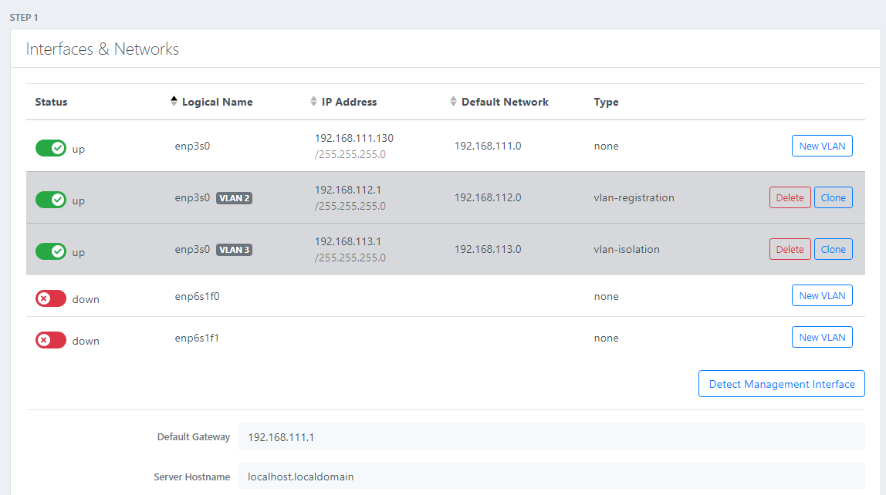Toggle off the VLAN 3 interface status
The image size is (886, 495).
coord(51,251)
